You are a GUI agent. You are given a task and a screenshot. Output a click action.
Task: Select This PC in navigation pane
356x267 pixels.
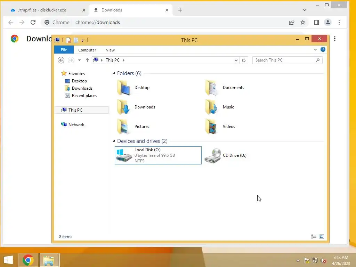[82, 110]
